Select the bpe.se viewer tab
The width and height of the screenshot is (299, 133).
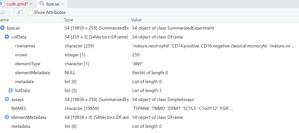[53, 4]
